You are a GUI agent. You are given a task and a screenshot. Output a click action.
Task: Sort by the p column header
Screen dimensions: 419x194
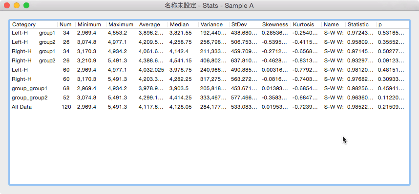click(x=392, y=24)
